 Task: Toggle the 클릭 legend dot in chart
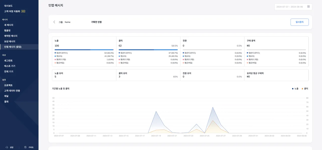click(x=302, y=89)
